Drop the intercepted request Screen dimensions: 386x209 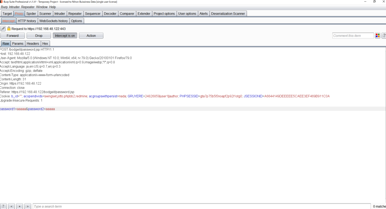pos(39,36)
